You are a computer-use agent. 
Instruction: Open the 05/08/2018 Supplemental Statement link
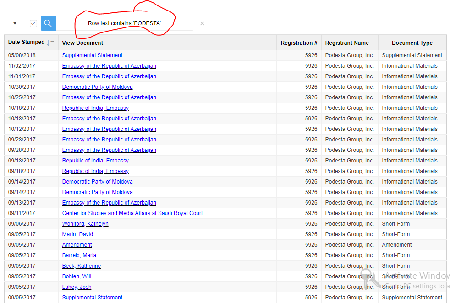(92, 55)
